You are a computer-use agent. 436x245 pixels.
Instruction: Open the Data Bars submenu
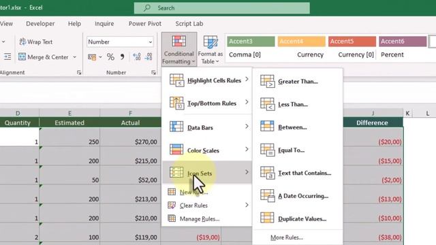tap(207, 127)
